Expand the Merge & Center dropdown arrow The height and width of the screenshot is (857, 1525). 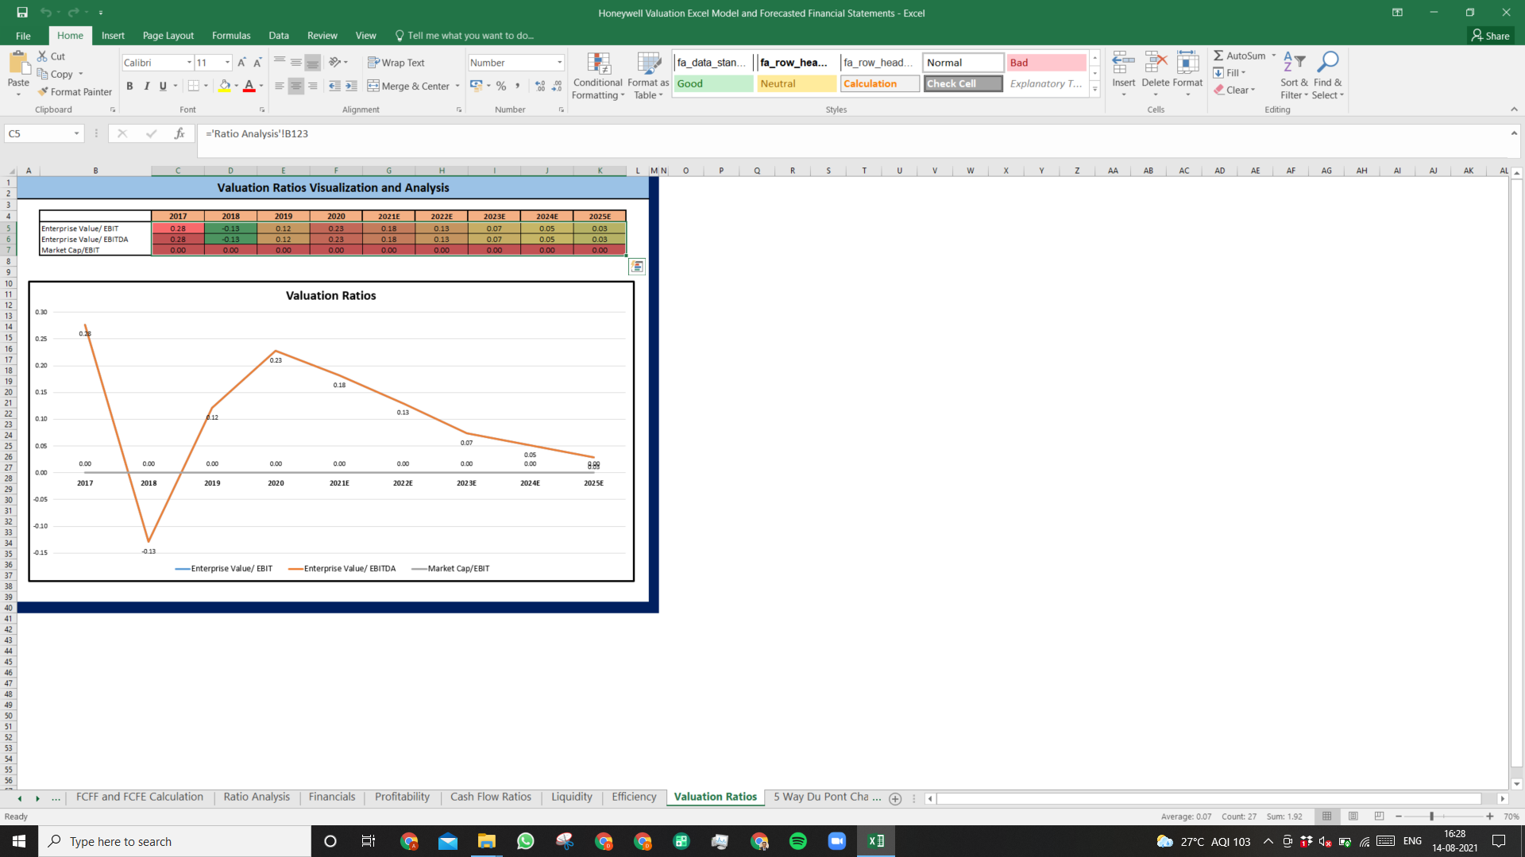(x=457, y=86)
